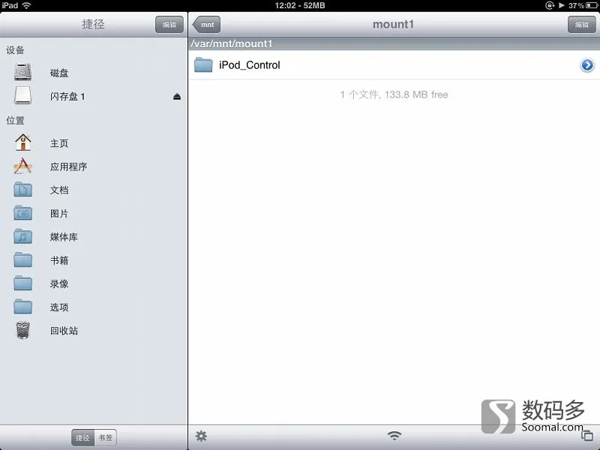Select the 主页 label
Viewport: 600px width, 450px height.
[59, 143]
